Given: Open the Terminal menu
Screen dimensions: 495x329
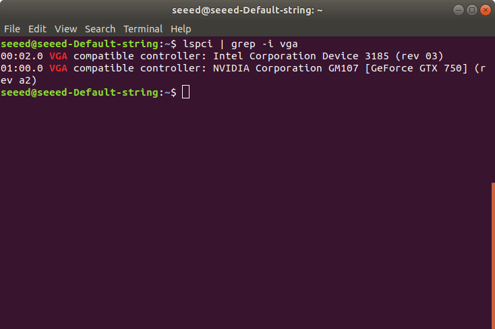Looking at the screenshot, I should (x=143, y=29).
